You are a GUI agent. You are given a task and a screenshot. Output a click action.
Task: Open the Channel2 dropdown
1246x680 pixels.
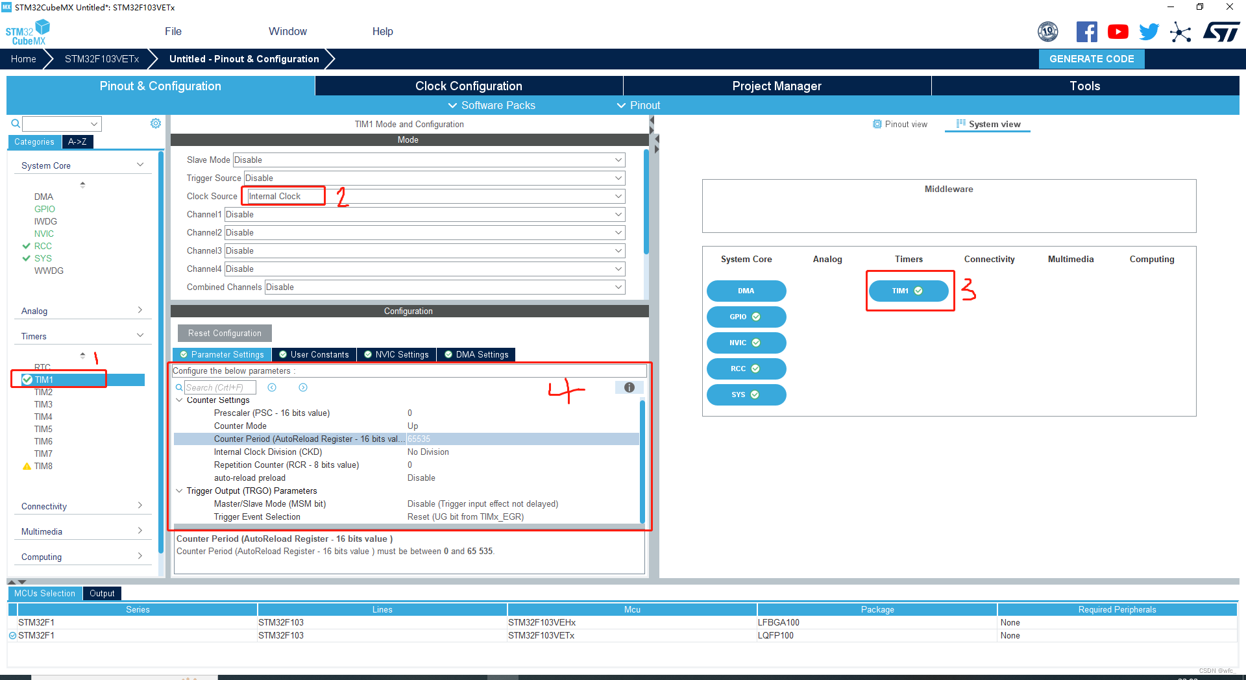pyautogui.click(x=424, y=232)
